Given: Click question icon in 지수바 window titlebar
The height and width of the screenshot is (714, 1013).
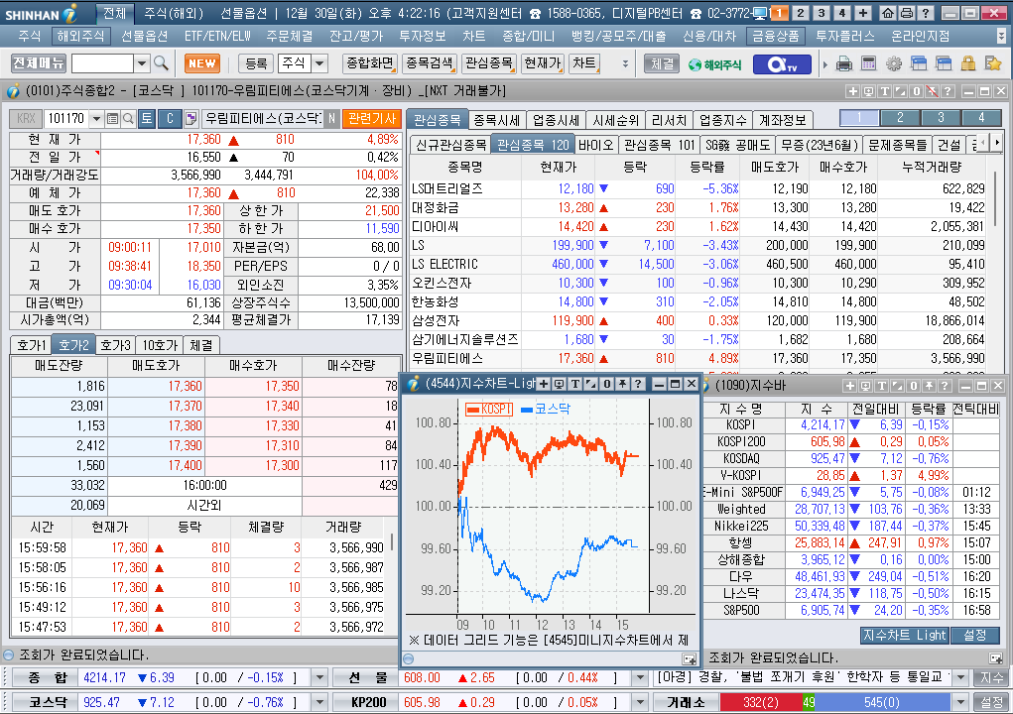Looking at the screenshot, I should [x=944, y=386].
